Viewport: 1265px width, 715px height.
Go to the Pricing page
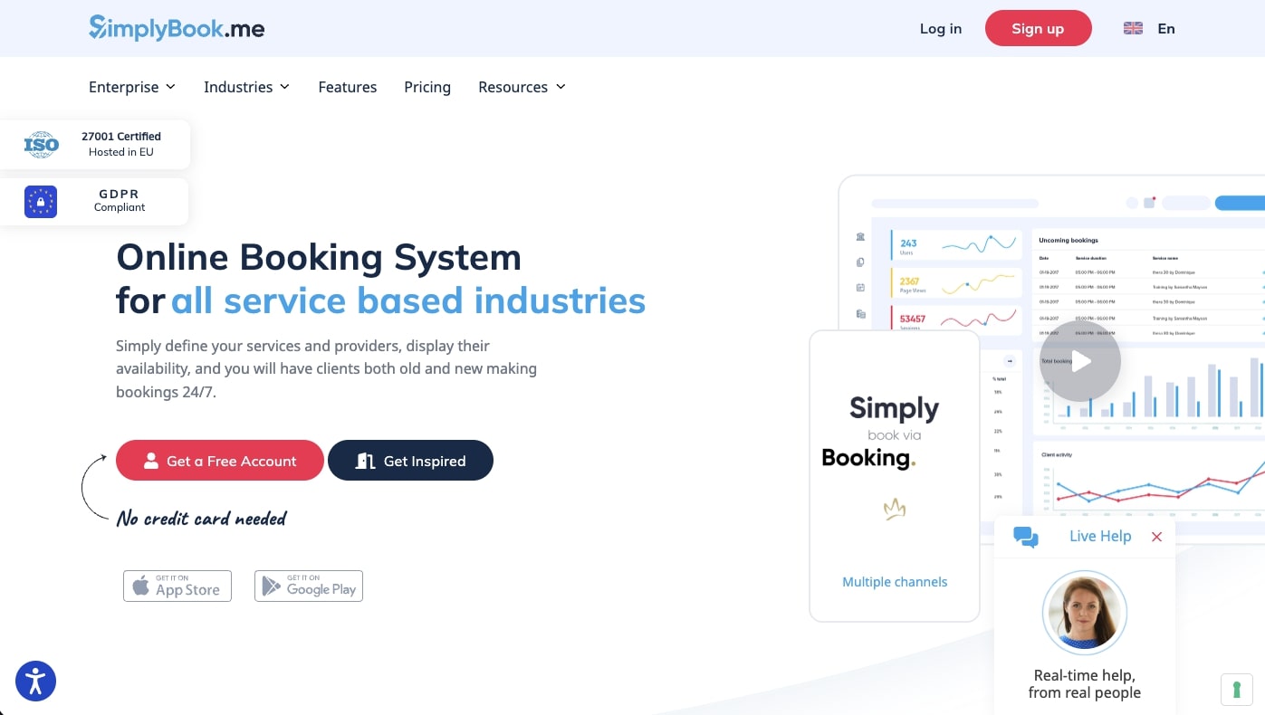click(x=427, y=87)
